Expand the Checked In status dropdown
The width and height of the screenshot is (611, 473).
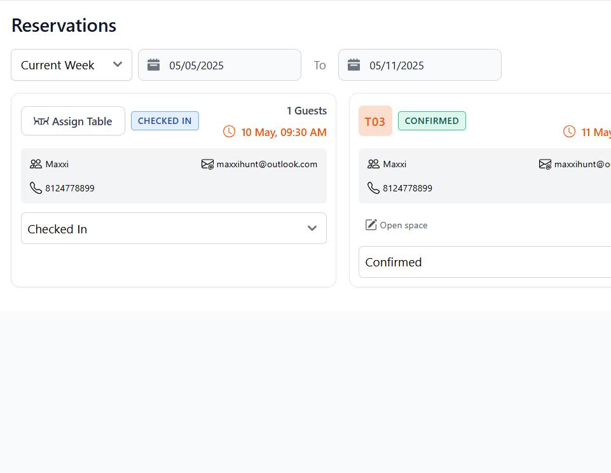[174, 228]
